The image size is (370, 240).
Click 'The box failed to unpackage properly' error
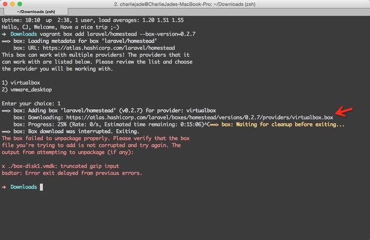pyautogui.click(x=96, y=138)
